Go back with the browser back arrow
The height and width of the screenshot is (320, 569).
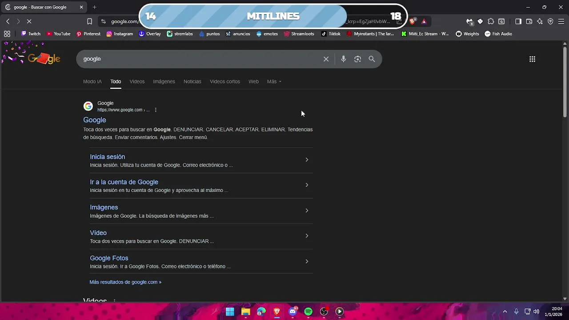8,21
